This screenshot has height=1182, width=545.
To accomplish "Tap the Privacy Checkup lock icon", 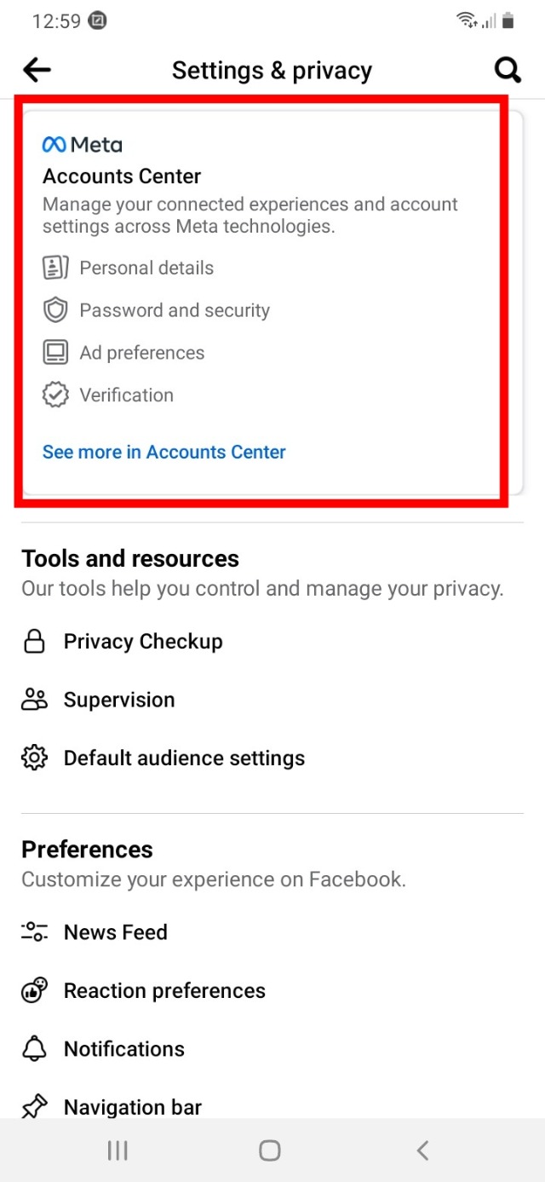I will click(34, 642).
